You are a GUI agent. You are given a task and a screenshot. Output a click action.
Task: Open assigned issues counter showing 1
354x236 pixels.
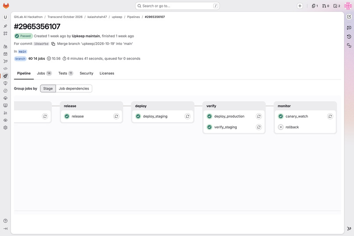[x=315, y=6]
